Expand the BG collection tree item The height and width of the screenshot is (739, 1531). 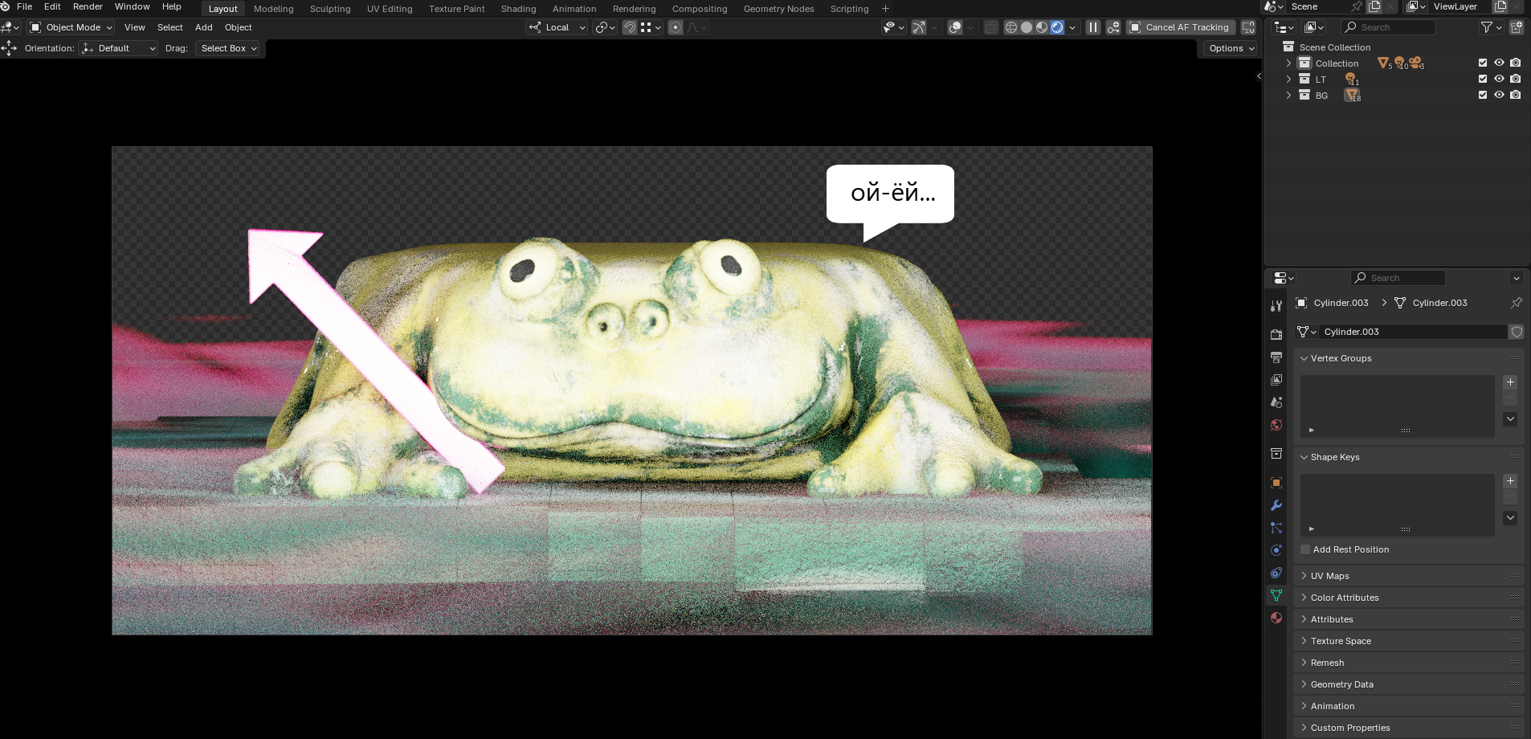click(1289, 95)
